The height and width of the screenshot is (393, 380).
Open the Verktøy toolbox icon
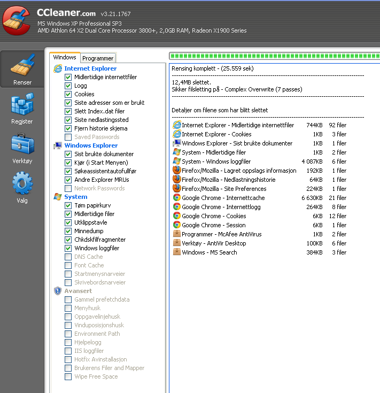(x=22, y=144)
